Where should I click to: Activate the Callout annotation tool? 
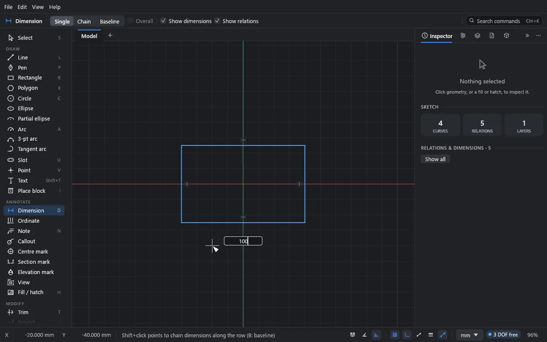[x=34, y=241]
